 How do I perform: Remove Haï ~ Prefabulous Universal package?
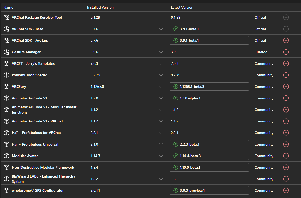[286, 144]
